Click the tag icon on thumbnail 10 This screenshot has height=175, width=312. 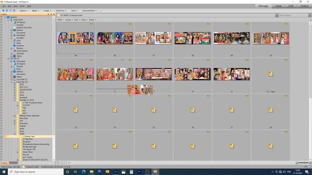point(286,24)
